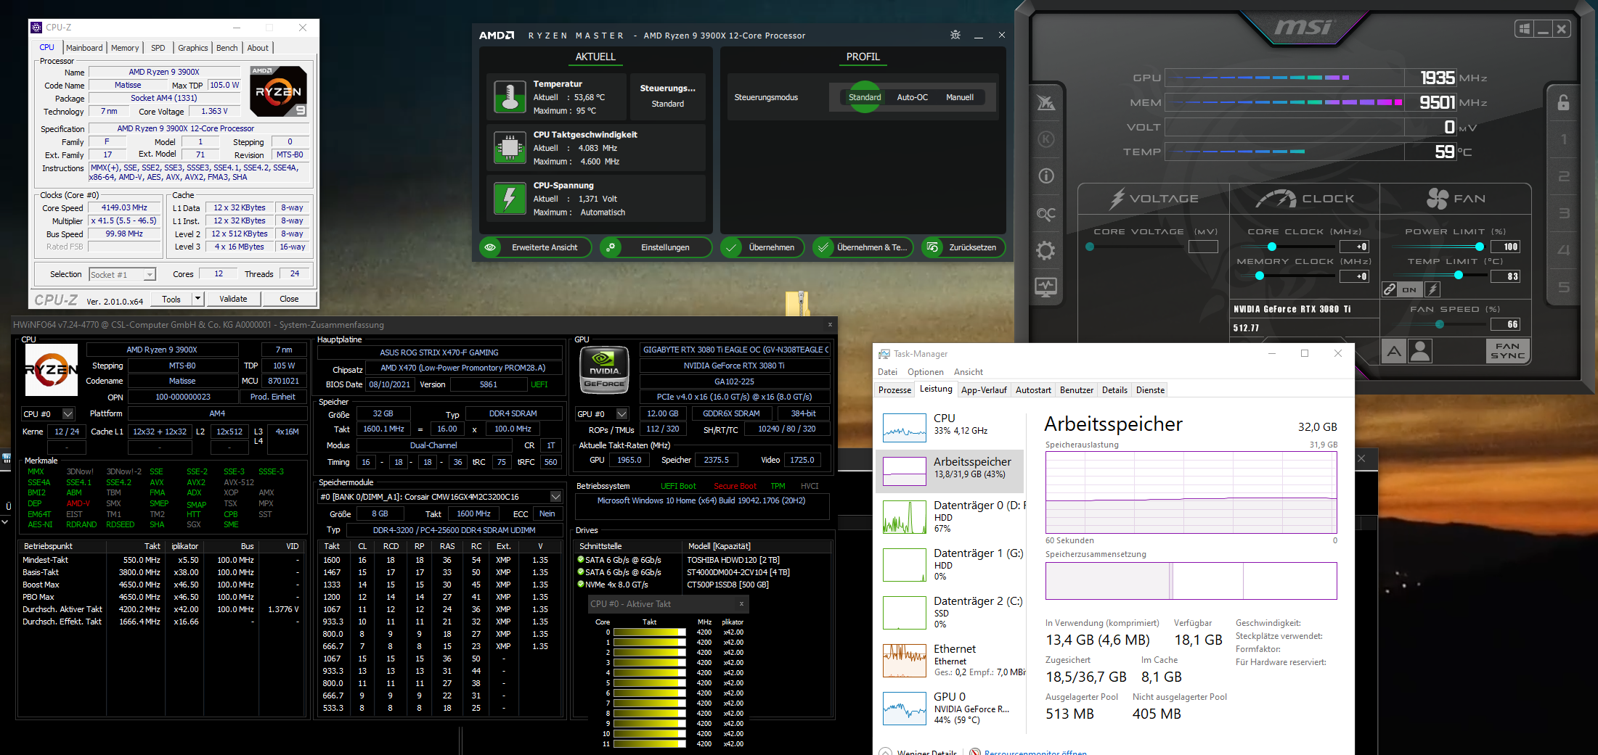Toggle Afterburner auto fan speed 'A' button
Image resolution: width=1598 pixels, height=755 pixels.
pyautogui.click(x=1393, y=352)
